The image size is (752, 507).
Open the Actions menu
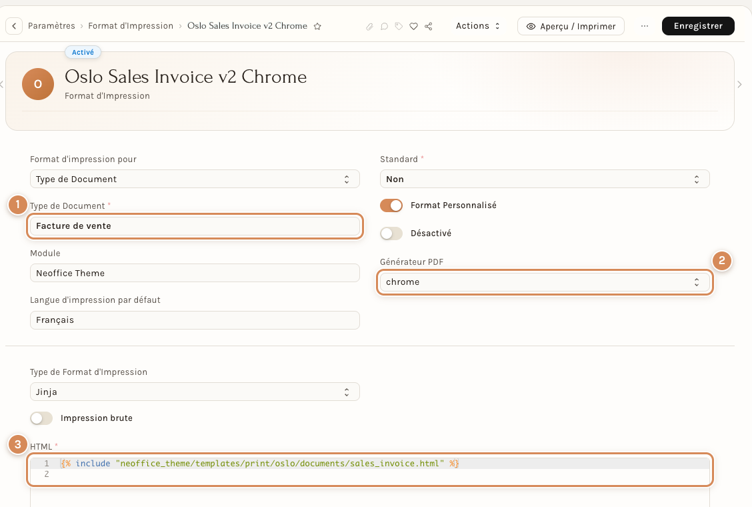tap(478, 26)
